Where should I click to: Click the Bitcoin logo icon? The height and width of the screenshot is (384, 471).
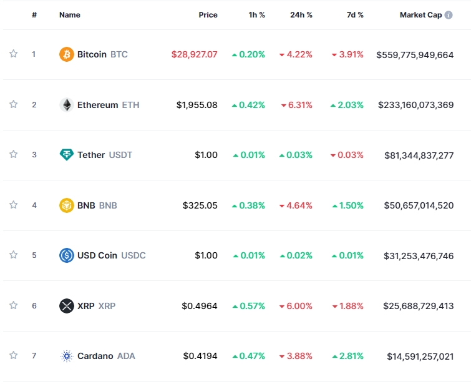(x=66, y=54)
